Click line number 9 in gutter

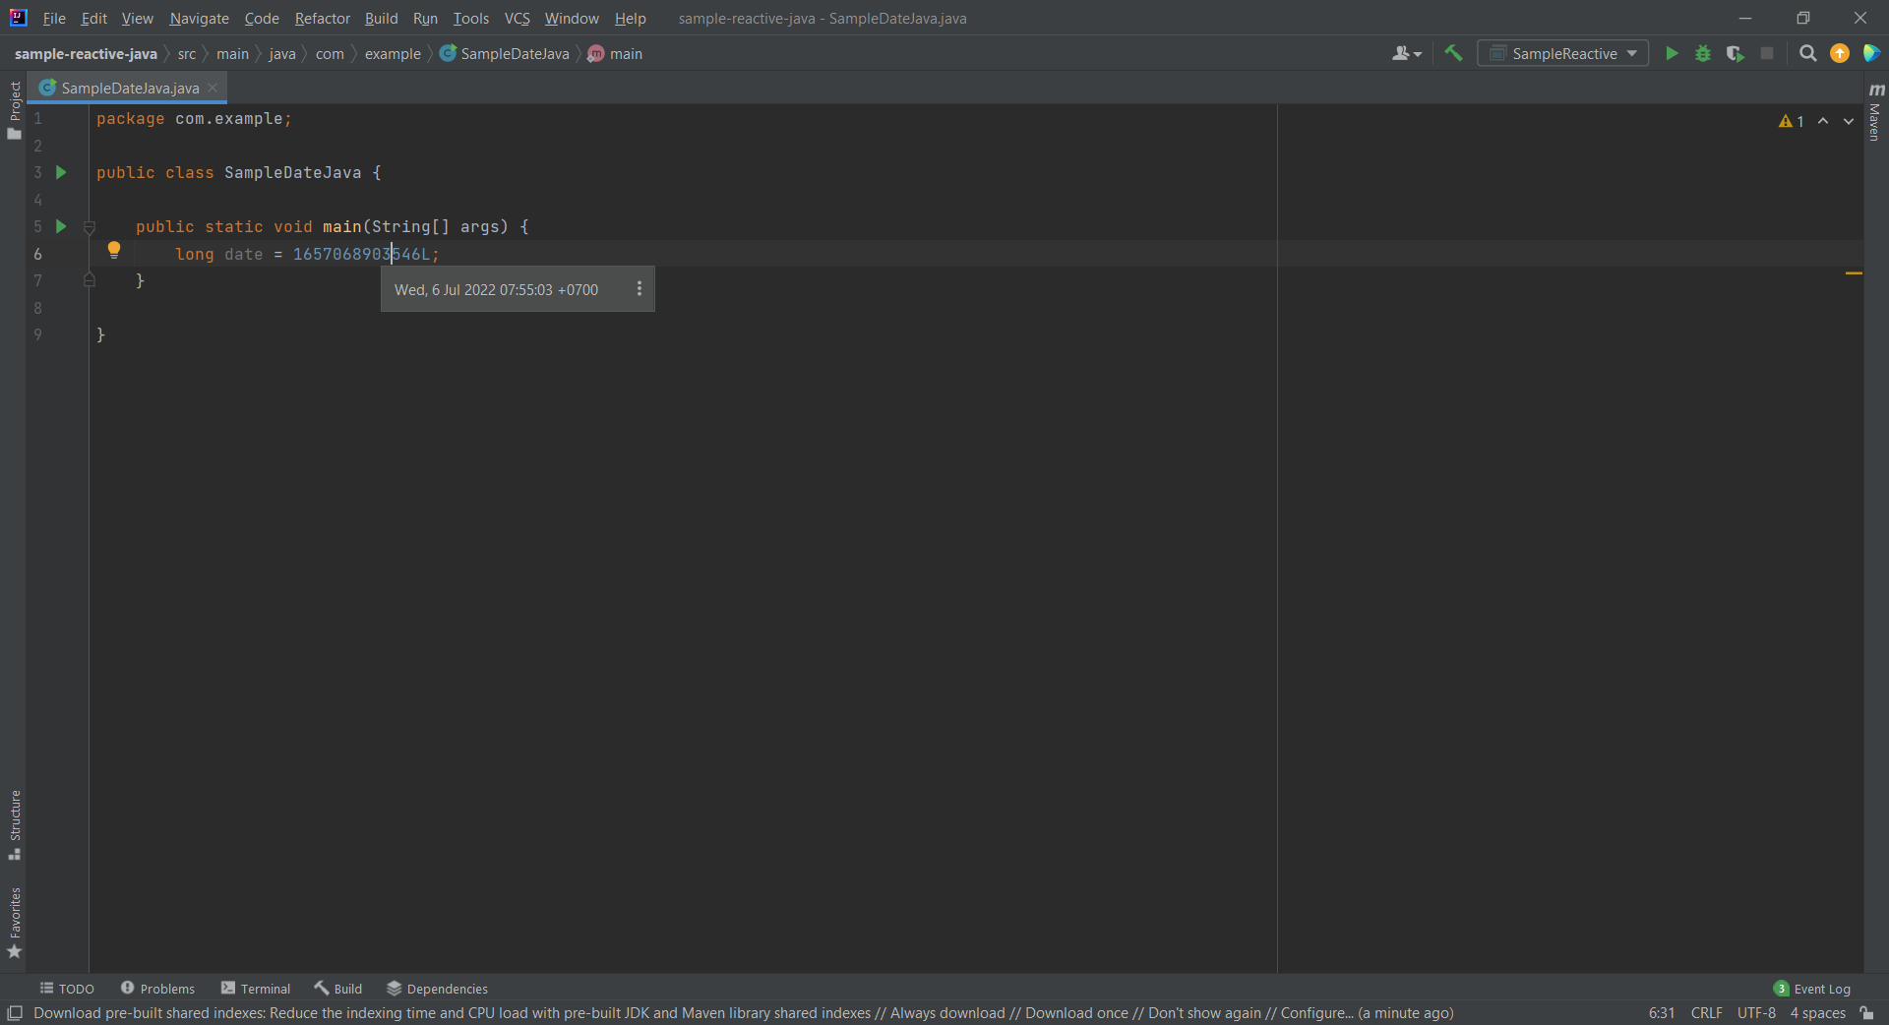click(37, 334)
